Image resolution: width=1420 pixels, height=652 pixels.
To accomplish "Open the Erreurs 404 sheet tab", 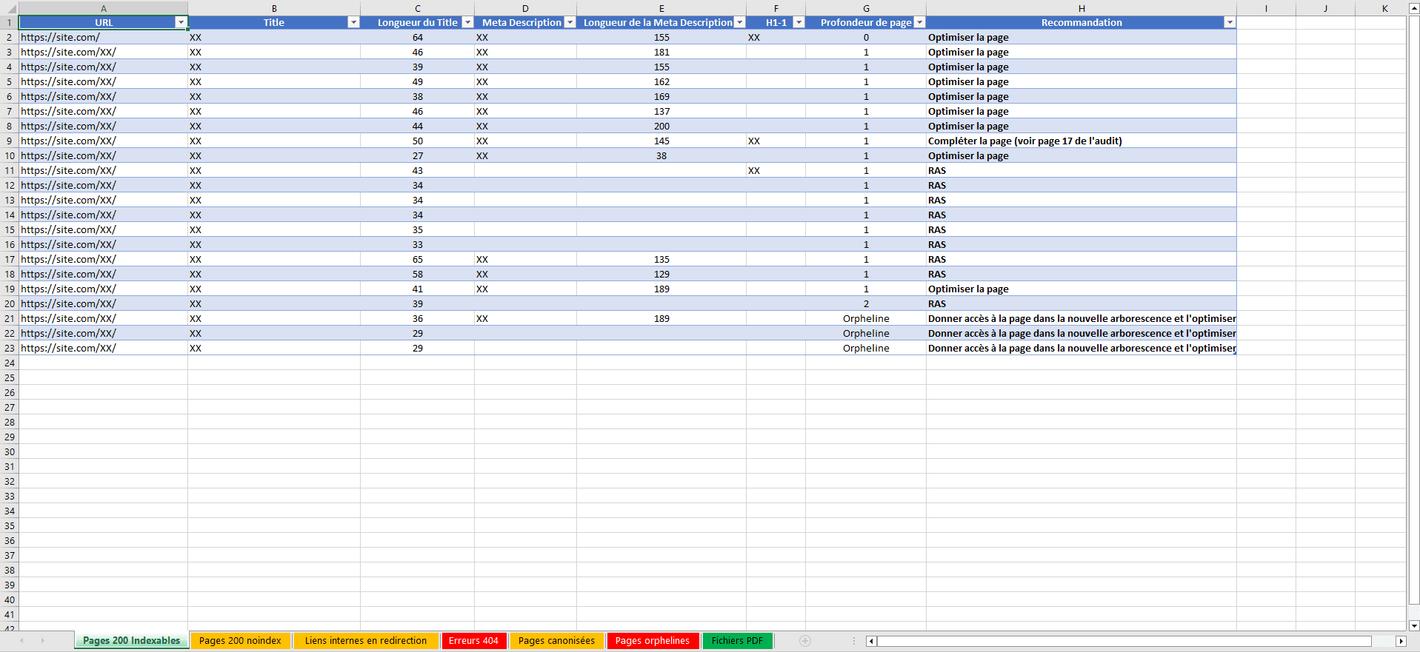I will pyautogui.click(x=473, y=641).
